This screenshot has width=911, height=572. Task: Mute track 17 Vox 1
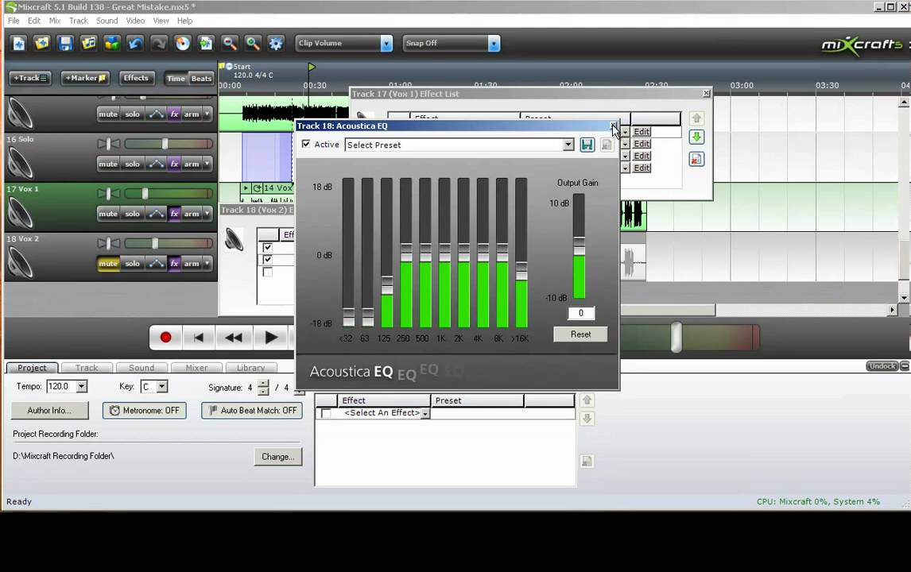click(x=108, y=214)
